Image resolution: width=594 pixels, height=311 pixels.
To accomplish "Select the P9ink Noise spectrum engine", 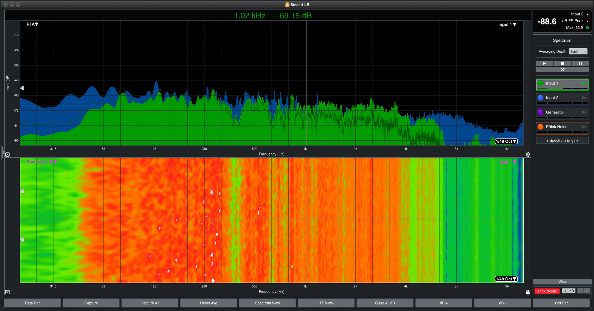I will point(562,128).
